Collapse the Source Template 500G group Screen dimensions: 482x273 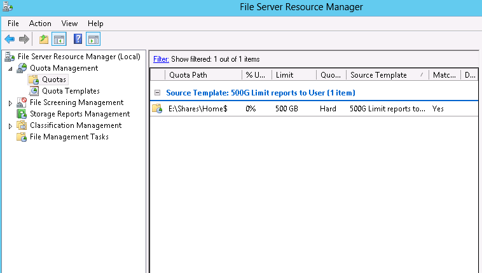click(x=158, y=93)
